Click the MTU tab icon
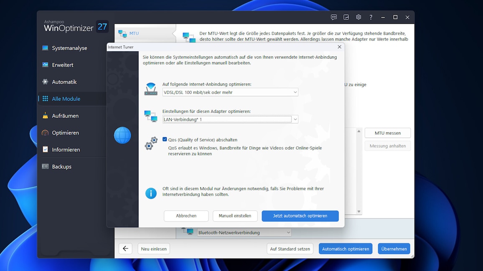This screenshot has height=271, width=483. (x=122, y=33)
